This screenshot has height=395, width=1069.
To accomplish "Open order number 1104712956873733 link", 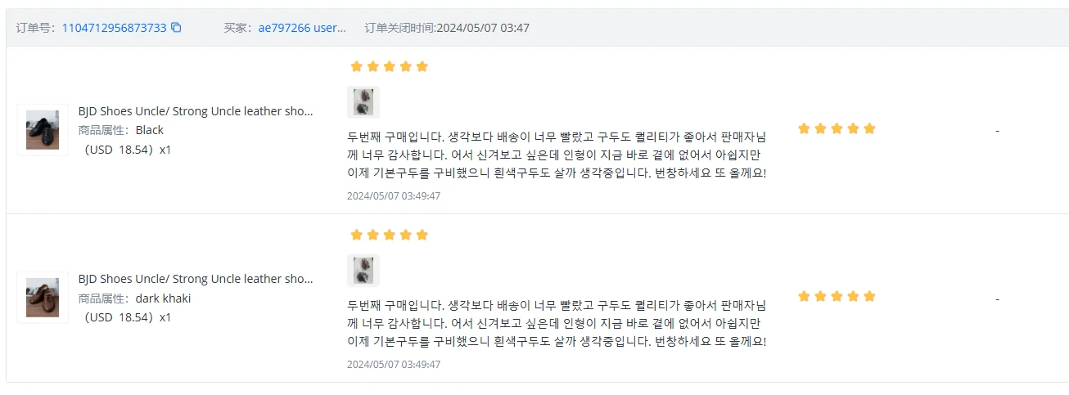I will [x=114, y=28].
